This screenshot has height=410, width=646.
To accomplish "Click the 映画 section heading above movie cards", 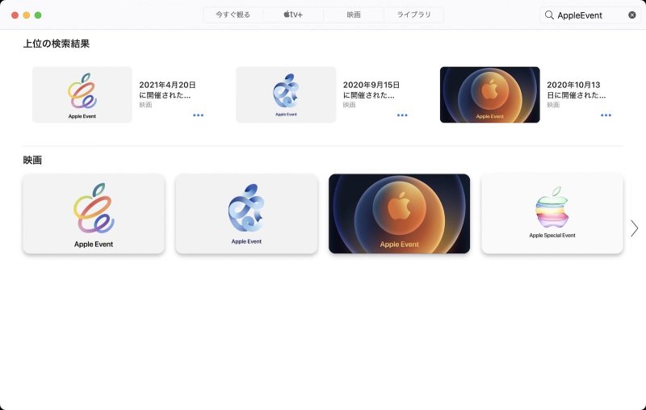I will pos(32,160).
